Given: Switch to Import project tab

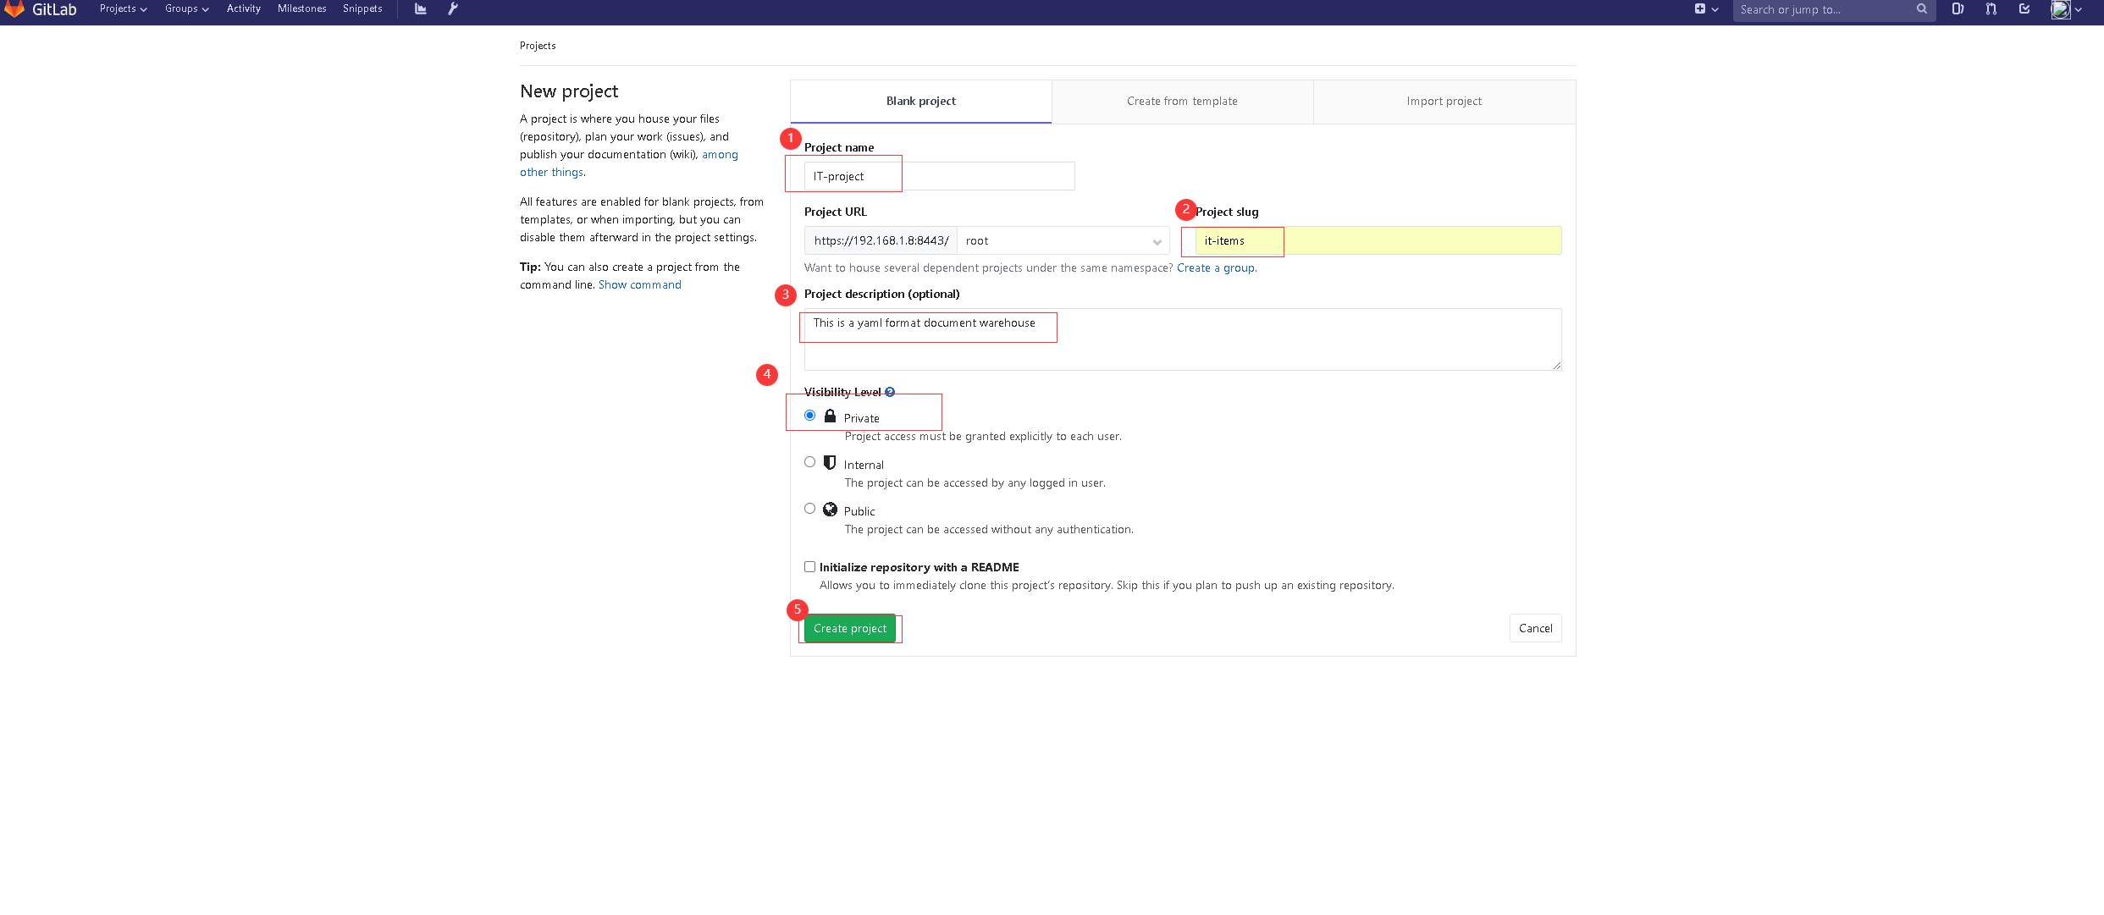Looking at the screenshot, I should pos(1444,102).
